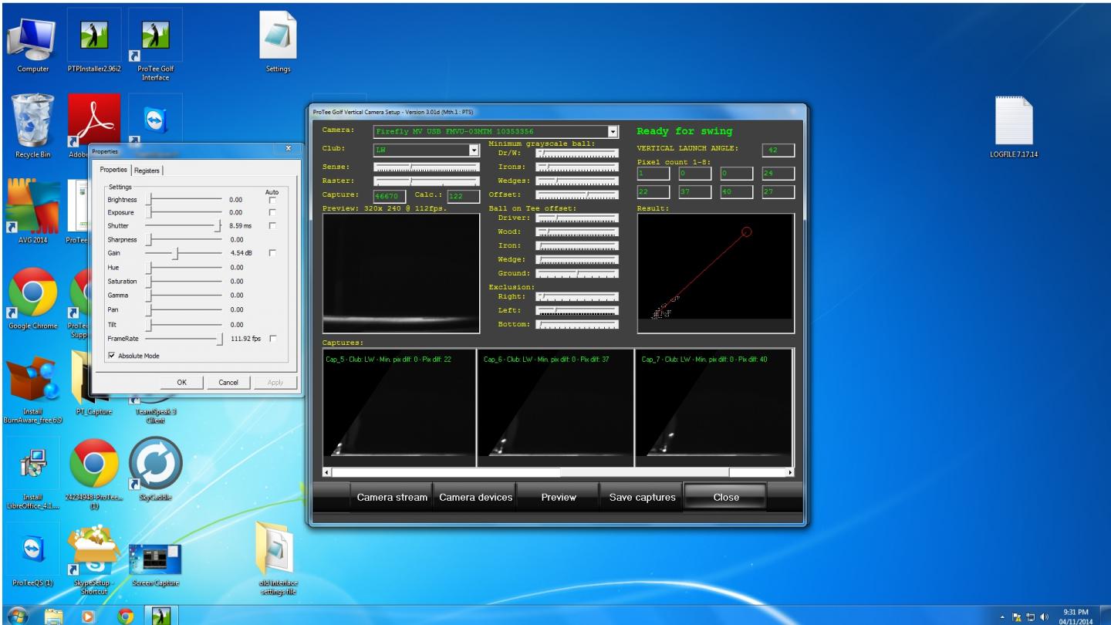Open Camera devices

(x=476, y=498)
